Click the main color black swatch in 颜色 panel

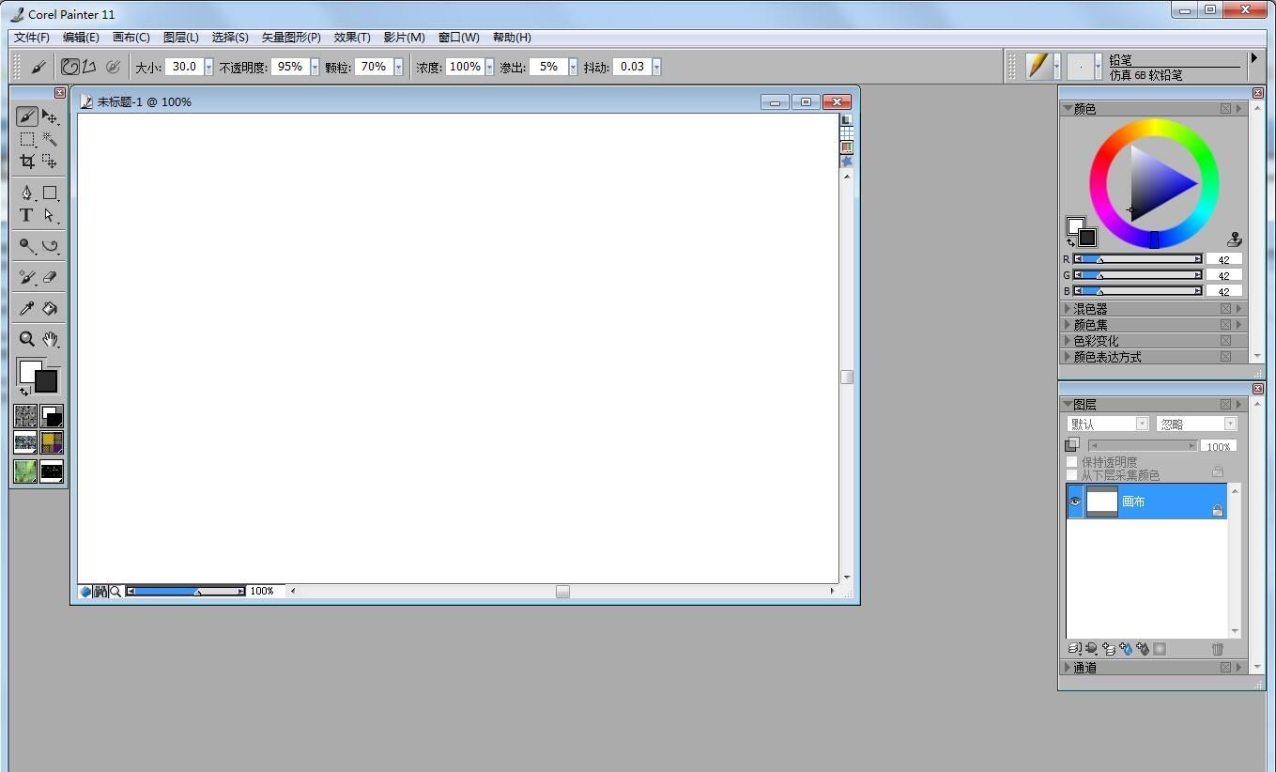coord(1087,237)
